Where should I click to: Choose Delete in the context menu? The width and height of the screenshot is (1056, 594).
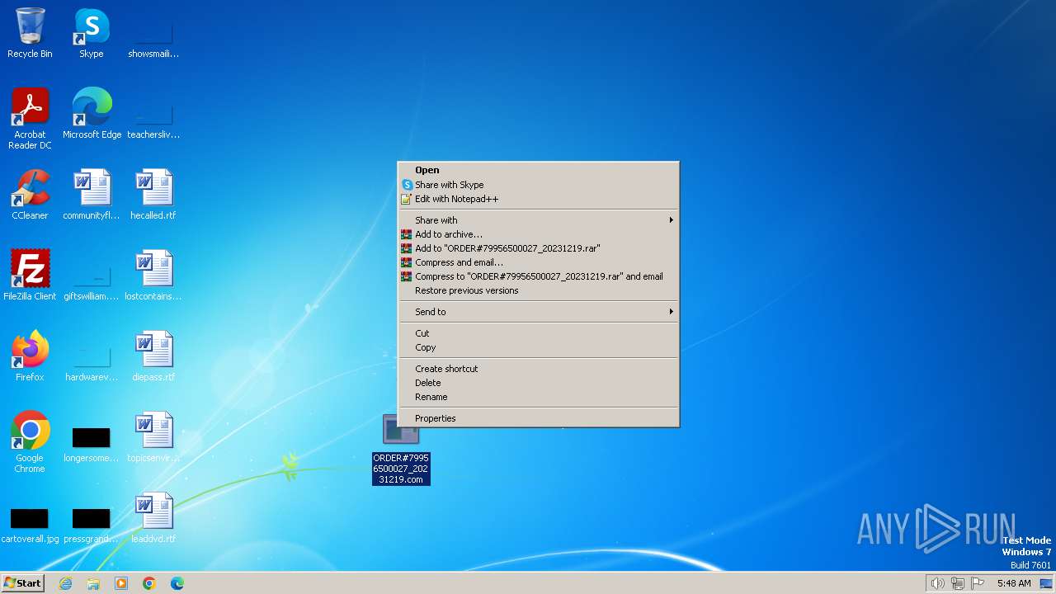point(539,383)
